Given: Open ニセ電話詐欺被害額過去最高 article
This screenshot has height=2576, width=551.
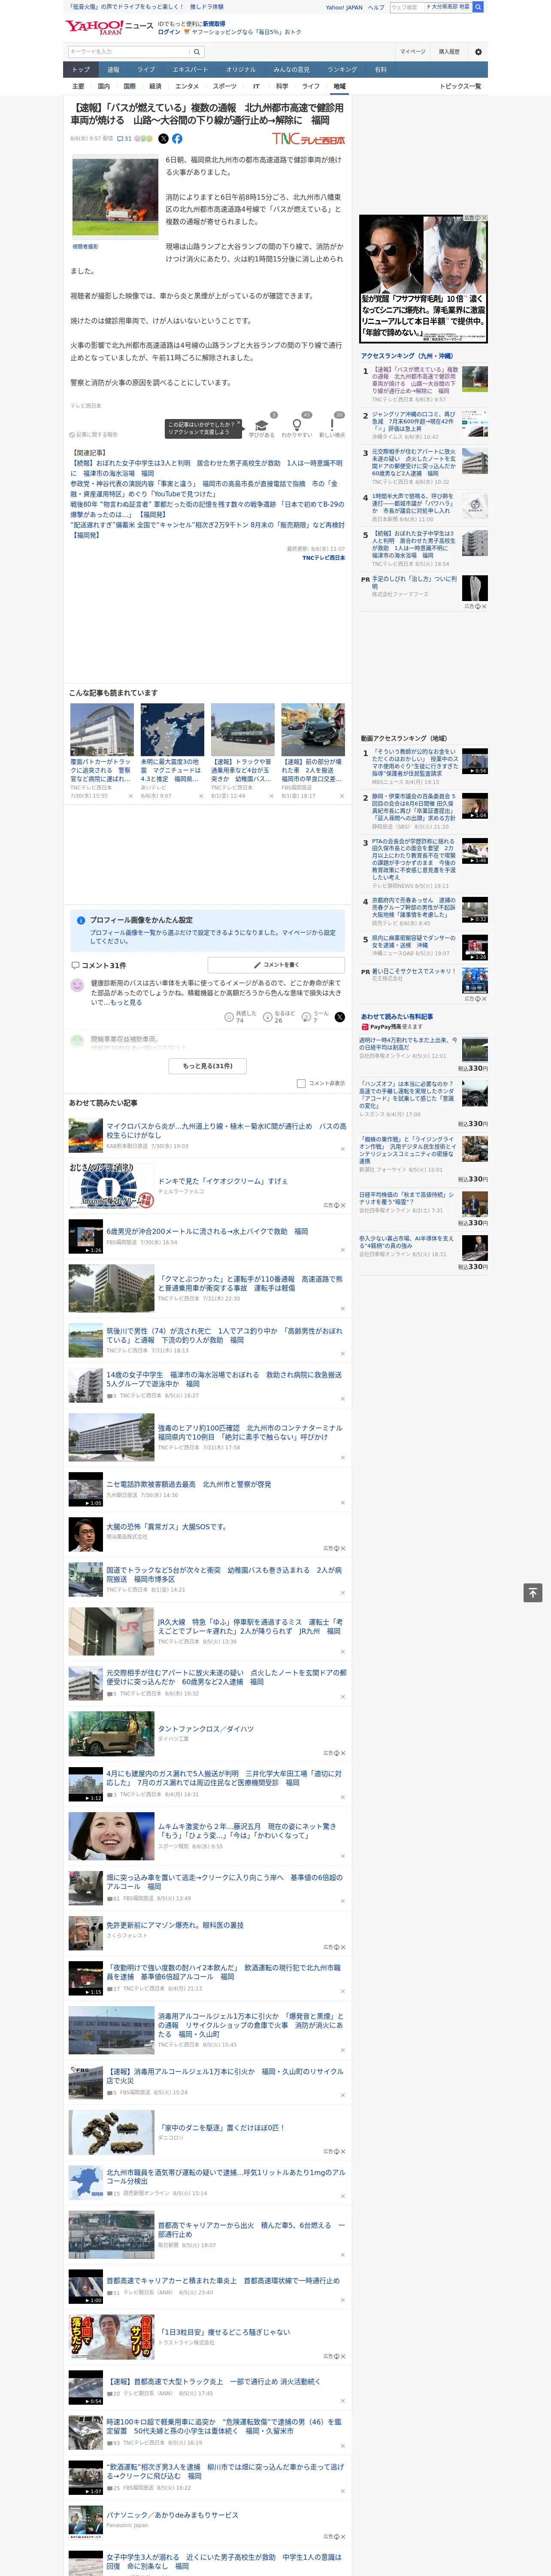Looking at the screenshot, I should (188, 1484).
